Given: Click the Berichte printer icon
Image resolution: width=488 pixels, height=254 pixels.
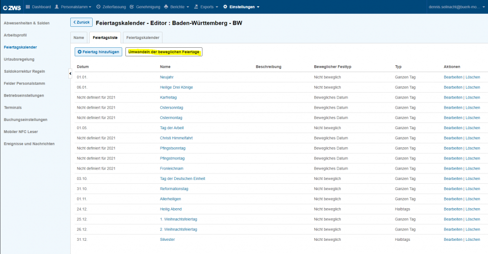Looking at the screenshot, I should [x=166, y=6].
